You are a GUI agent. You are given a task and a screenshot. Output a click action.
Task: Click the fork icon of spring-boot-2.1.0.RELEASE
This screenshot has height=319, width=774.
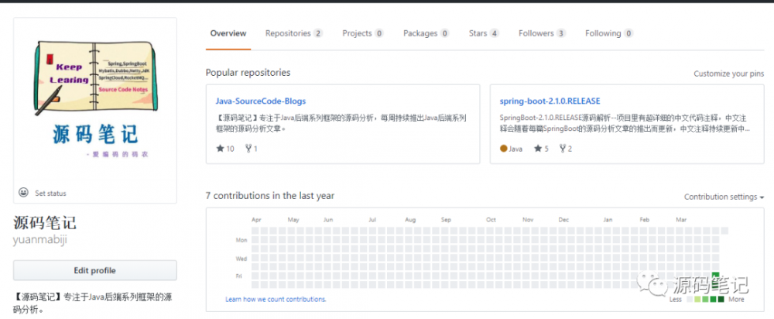pyautogui.click(x=563, y=148)
